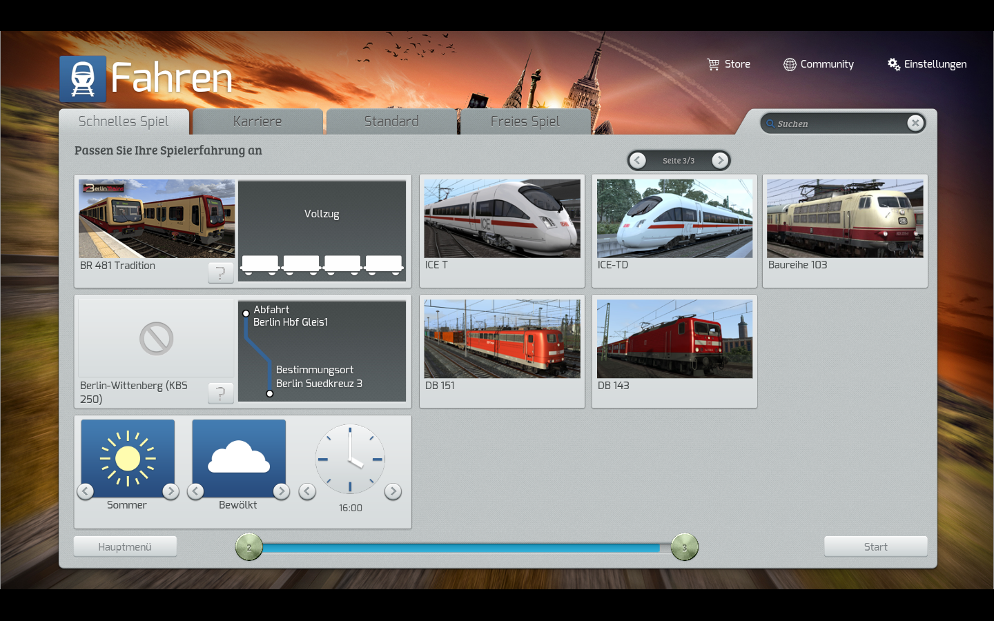Click step 3 marker on progress bar

(x=685, y=547)
